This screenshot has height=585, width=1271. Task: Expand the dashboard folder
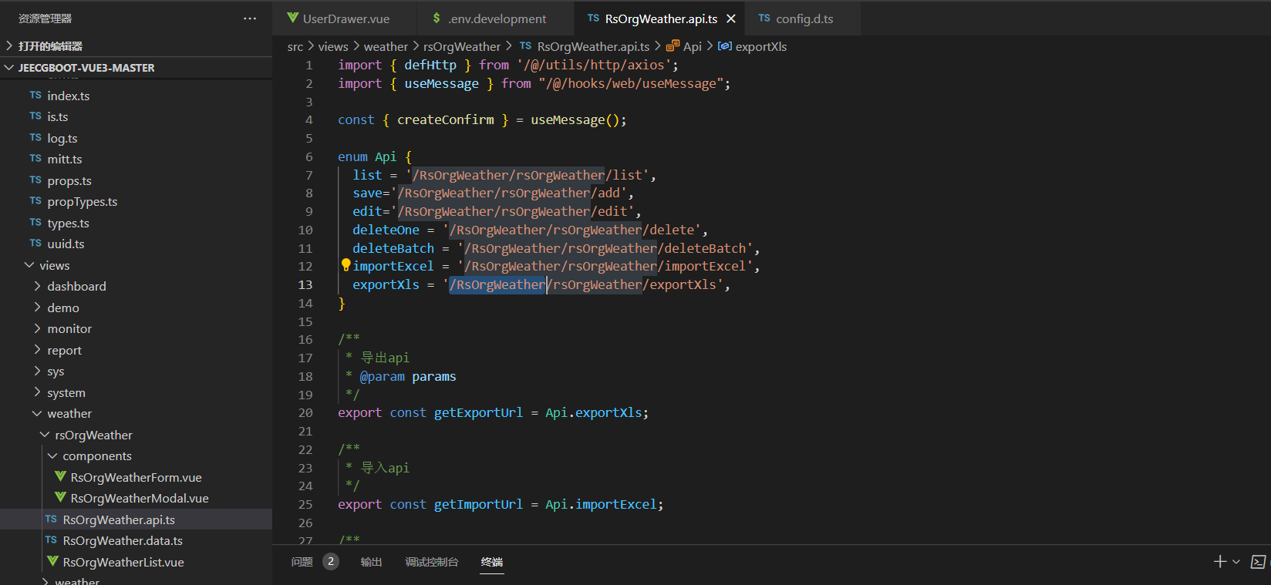tap(136, 286)
